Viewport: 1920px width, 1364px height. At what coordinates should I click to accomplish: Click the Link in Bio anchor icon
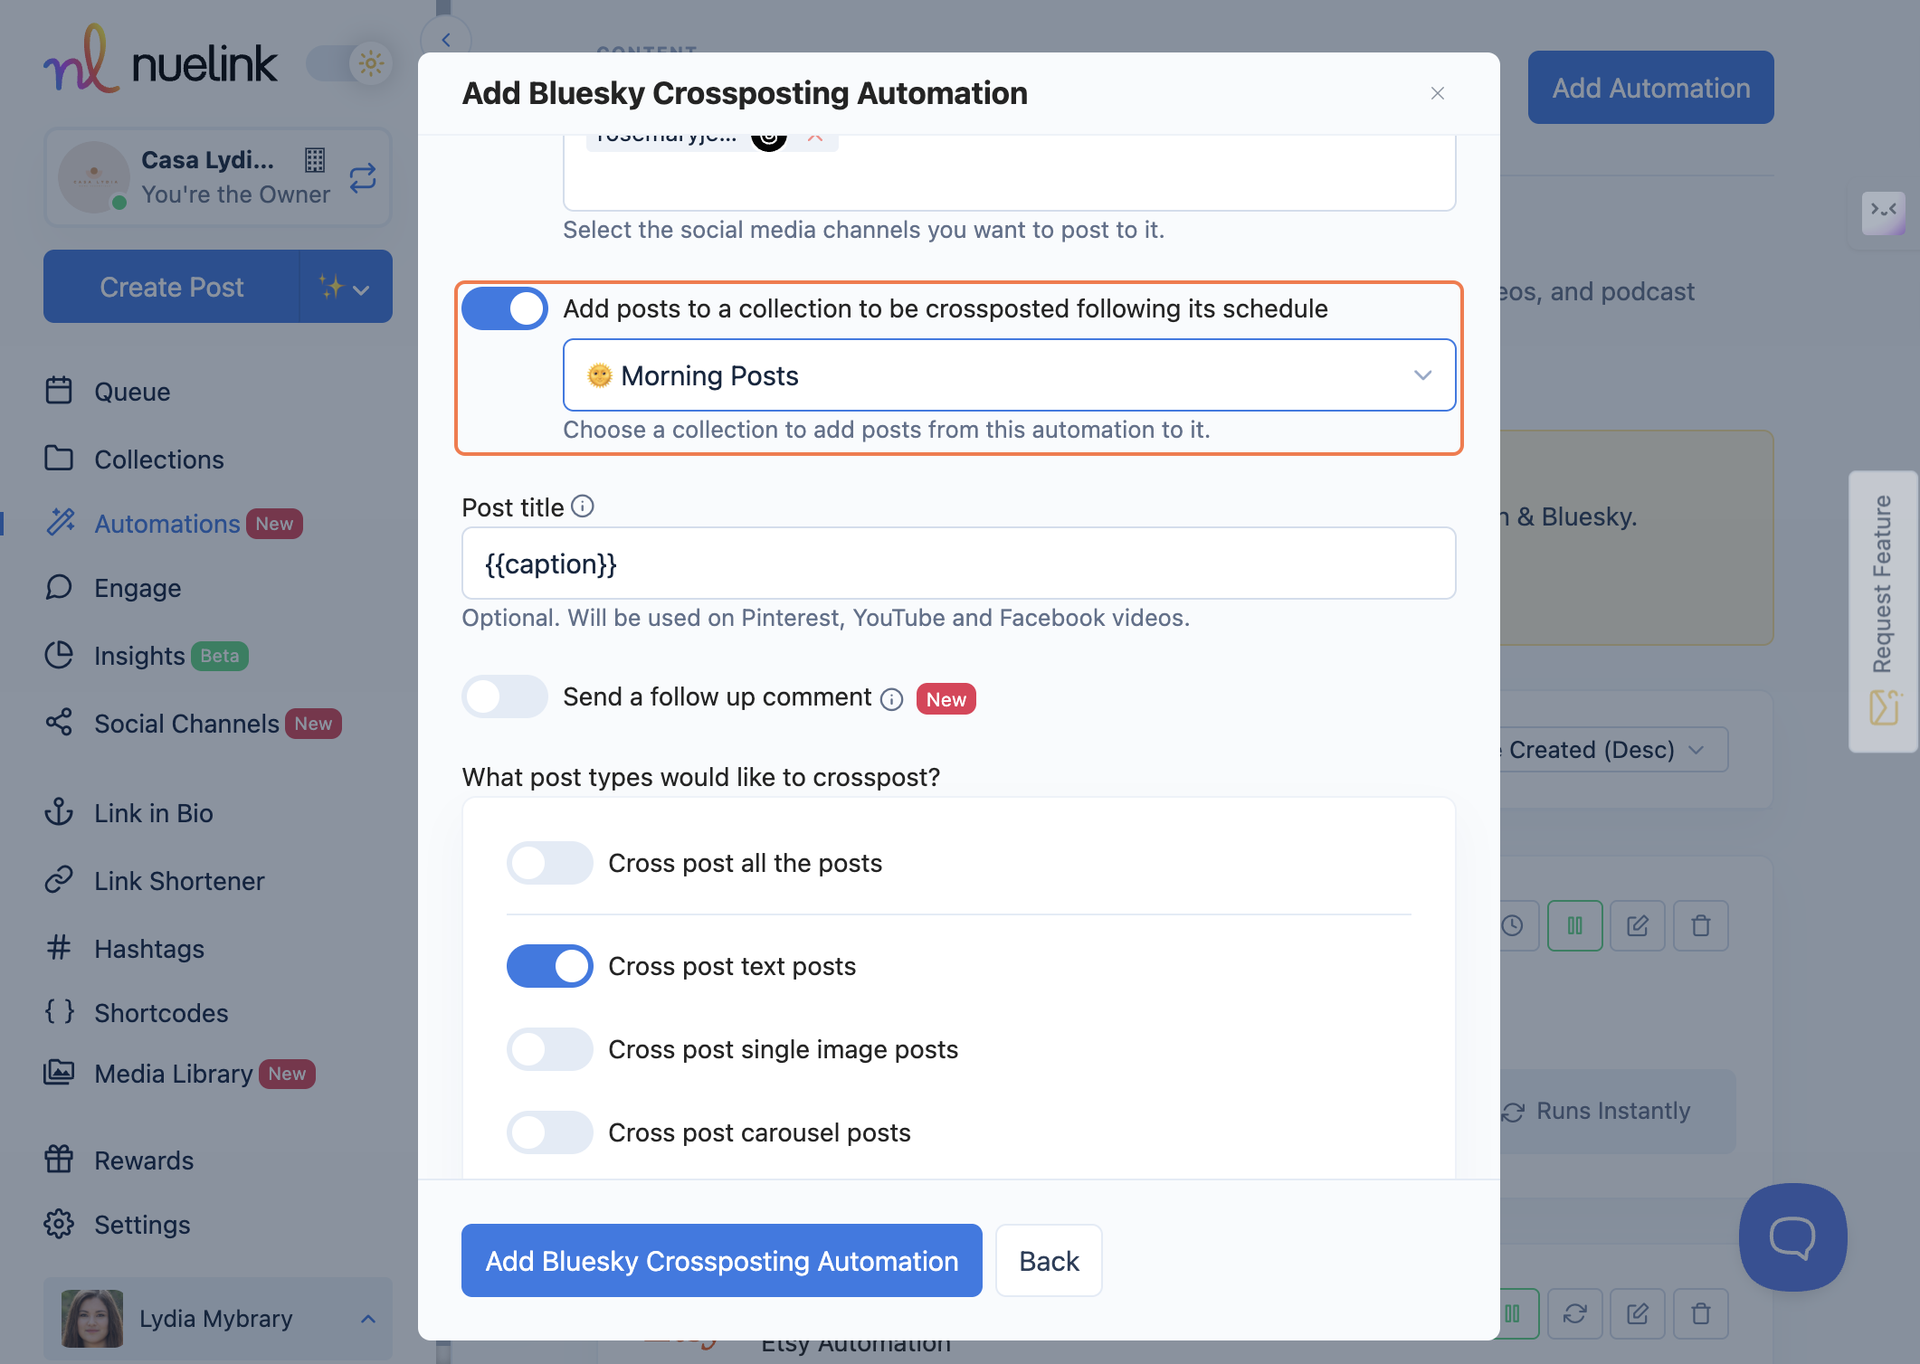59,811
